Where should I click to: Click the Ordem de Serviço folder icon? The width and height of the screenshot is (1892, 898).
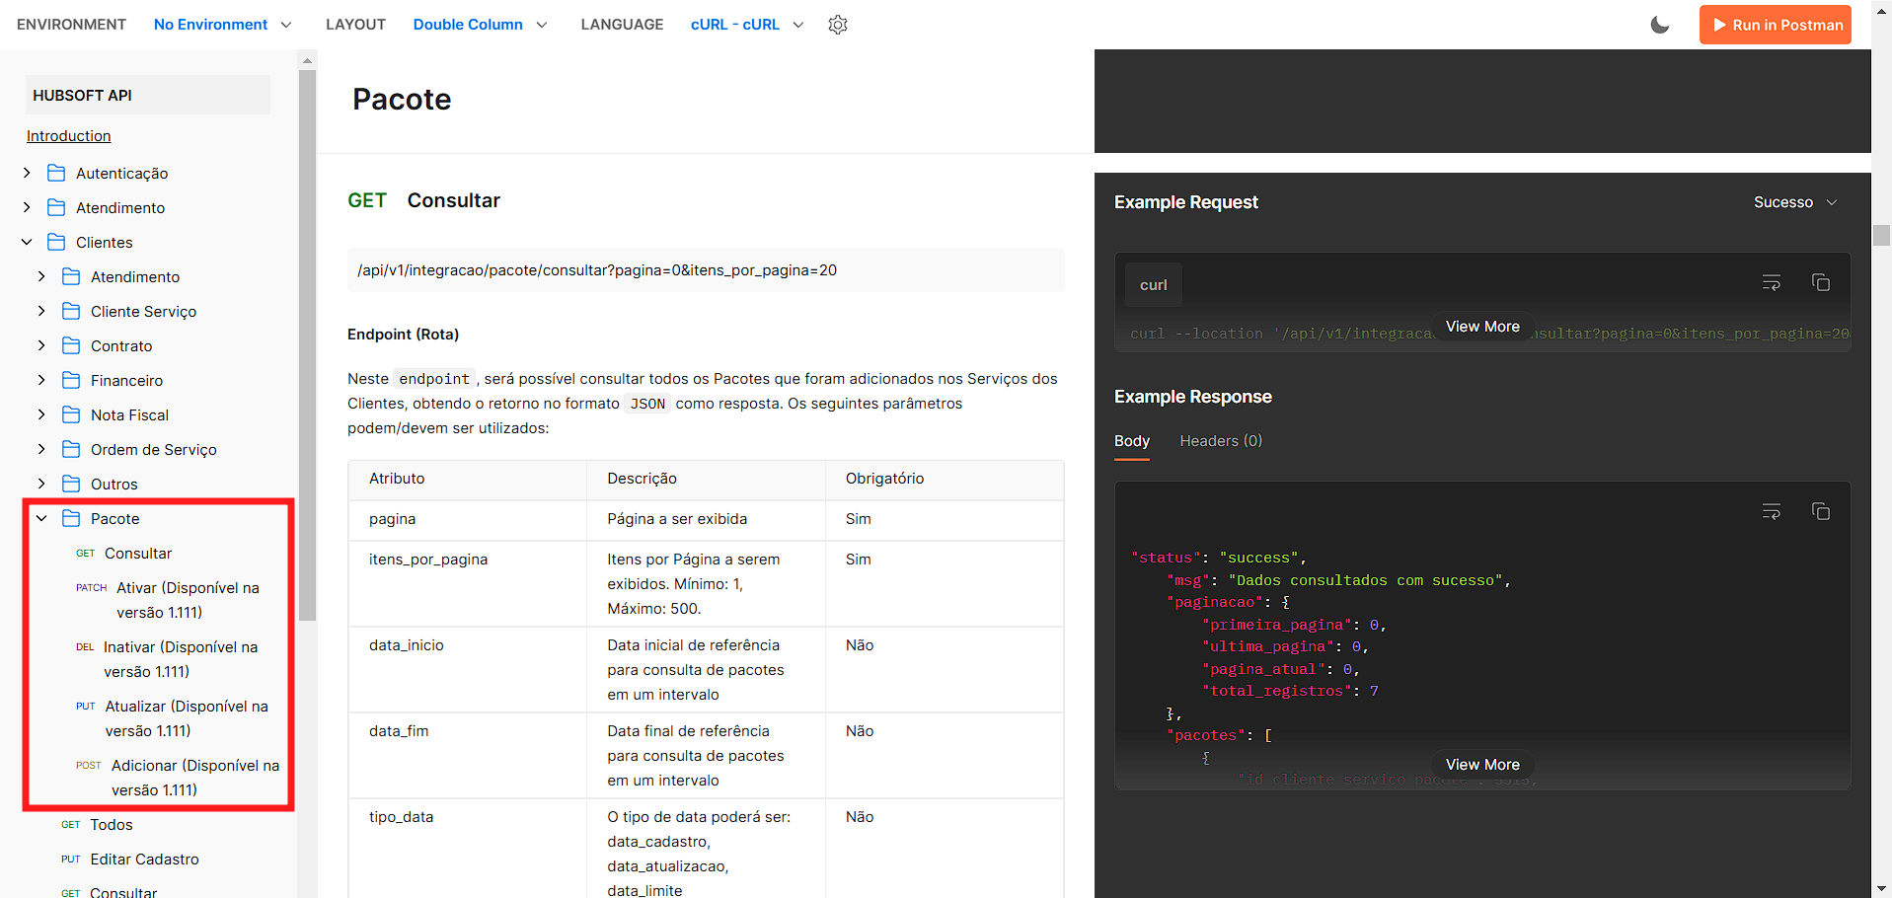click(71, 449)
